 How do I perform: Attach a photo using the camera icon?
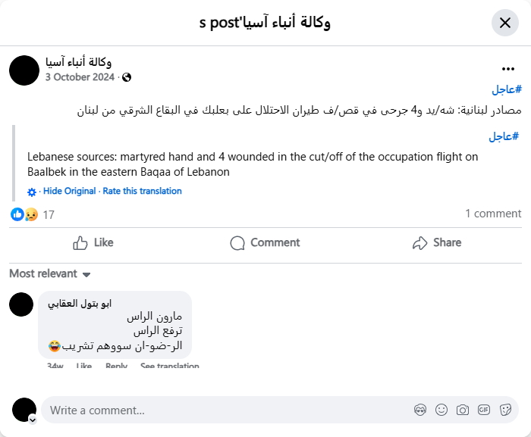(x=463, y=410)
